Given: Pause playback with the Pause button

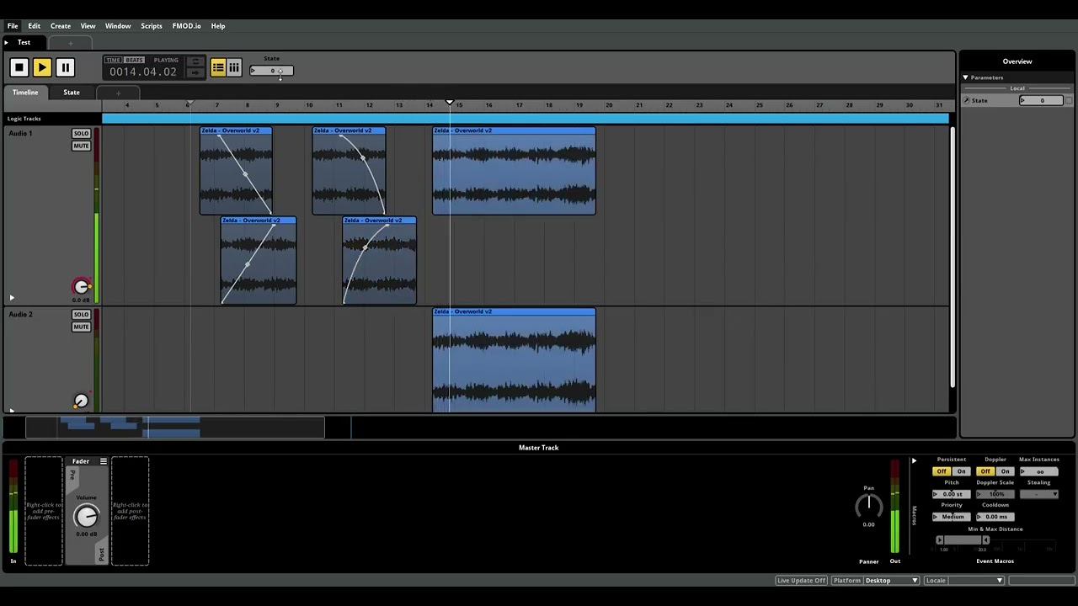Looking at the screenshot, I should click(x=64, y=67).
